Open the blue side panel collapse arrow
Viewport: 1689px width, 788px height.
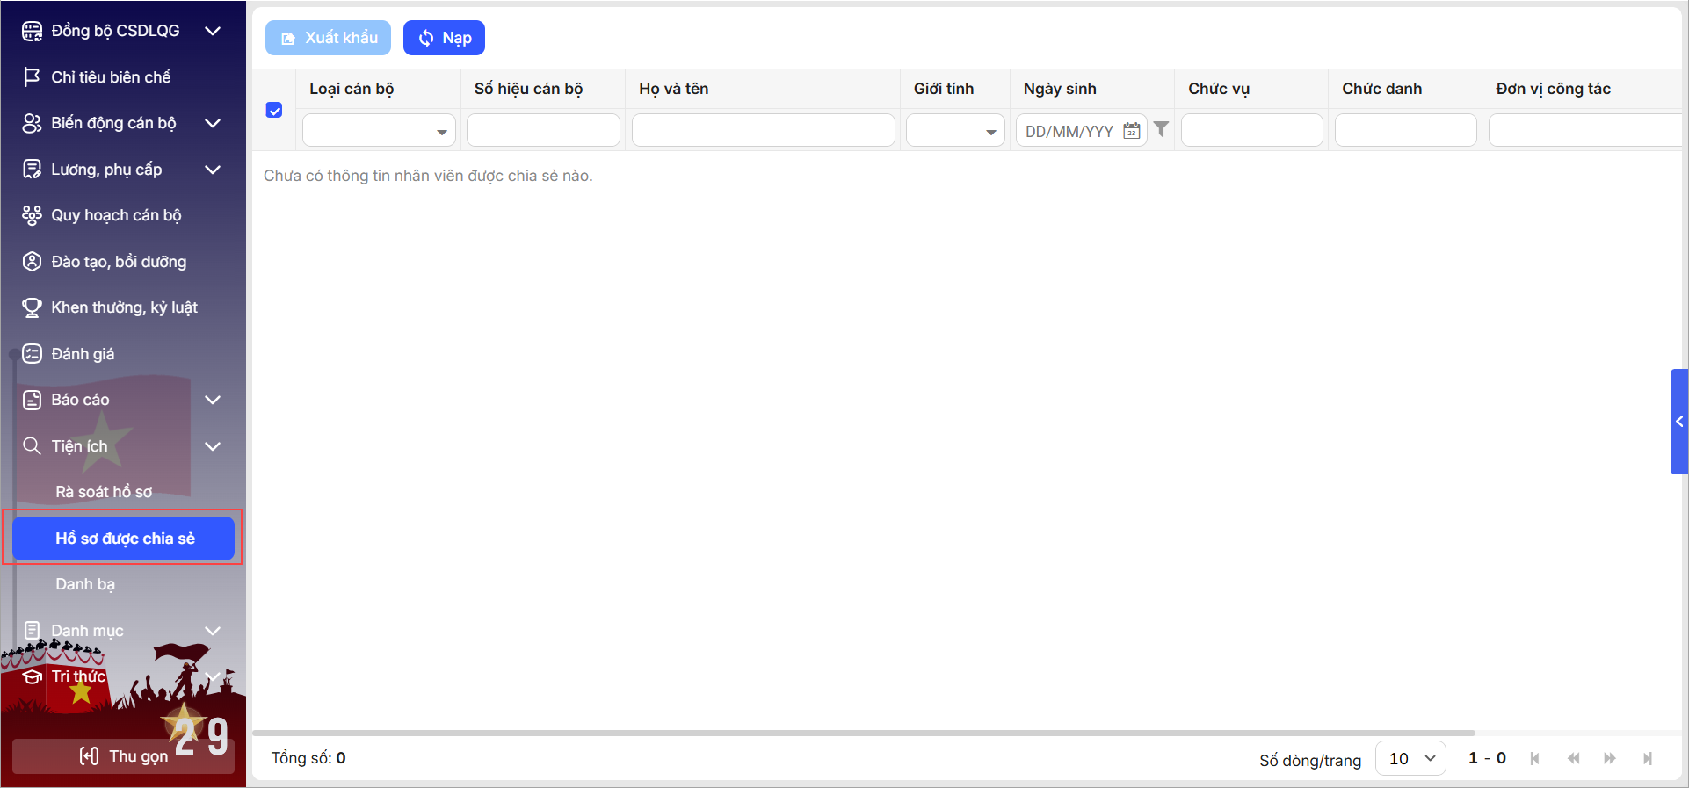tap(1678, 422)
